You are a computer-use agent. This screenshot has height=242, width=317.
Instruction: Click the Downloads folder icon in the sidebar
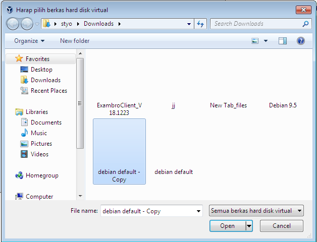click(24, 80)
